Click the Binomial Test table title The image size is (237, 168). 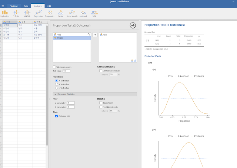pos(150,32)
